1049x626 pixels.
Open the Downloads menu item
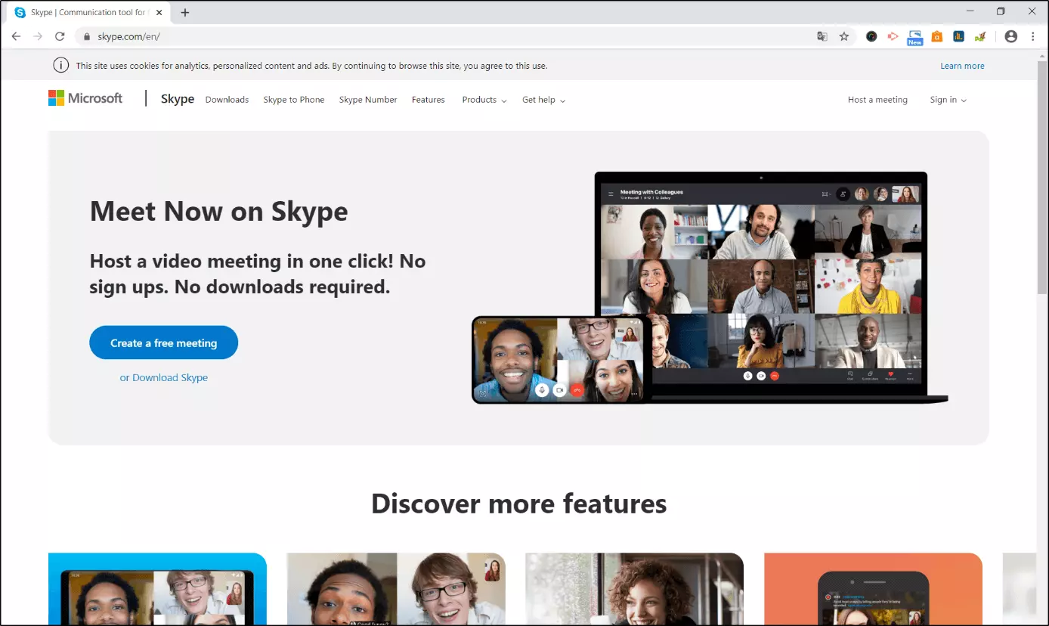pyautogui.click(x=227, y=100)
